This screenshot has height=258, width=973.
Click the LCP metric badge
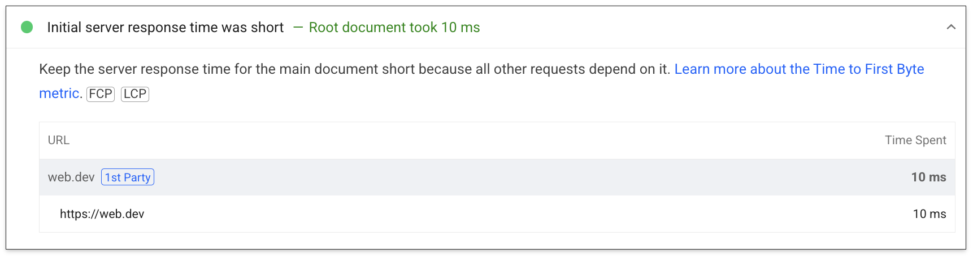point(135,94)
